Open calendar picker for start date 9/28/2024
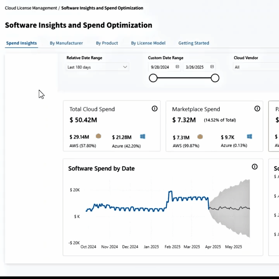Screen dimensions: 279x279 [177, 67]
